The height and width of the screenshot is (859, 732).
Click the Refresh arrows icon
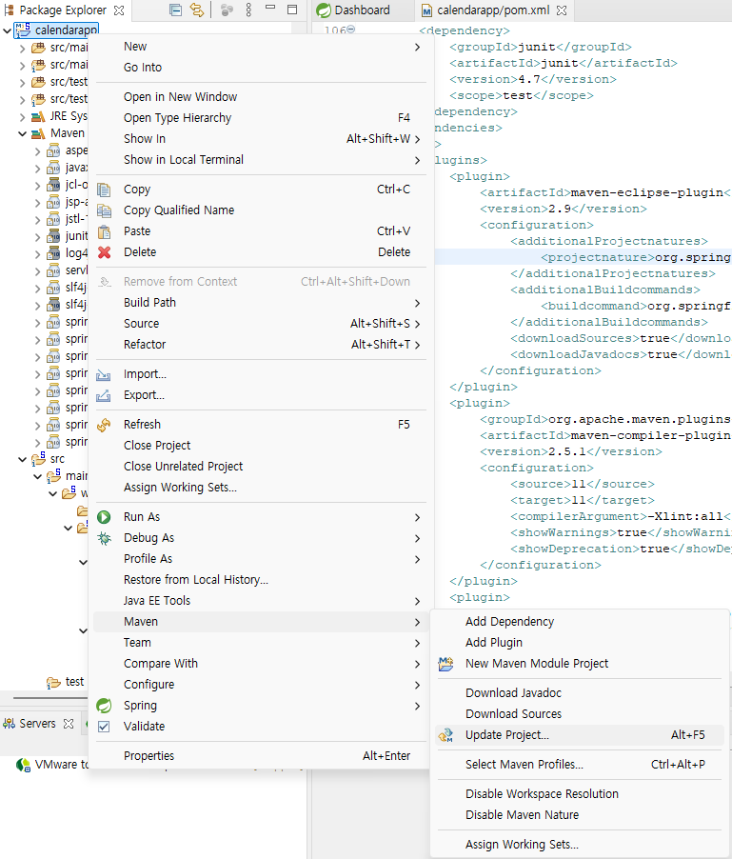click(x=104, y=425)
